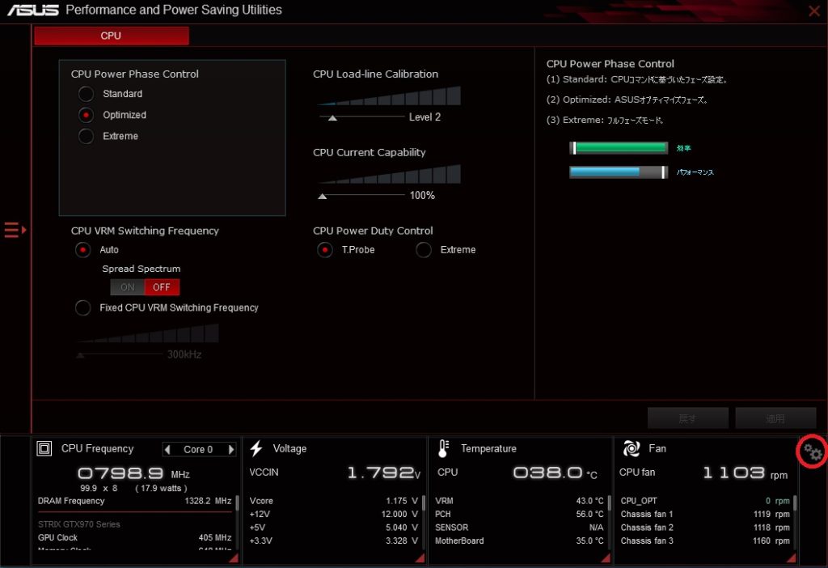Viewport: 828px width, 568px height.
Task: Click the 100% current capability value
Action: click(422, 195)
